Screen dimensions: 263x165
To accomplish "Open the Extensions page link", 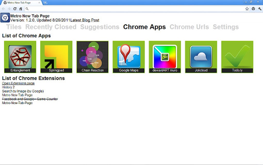I will tap(18, 83).
